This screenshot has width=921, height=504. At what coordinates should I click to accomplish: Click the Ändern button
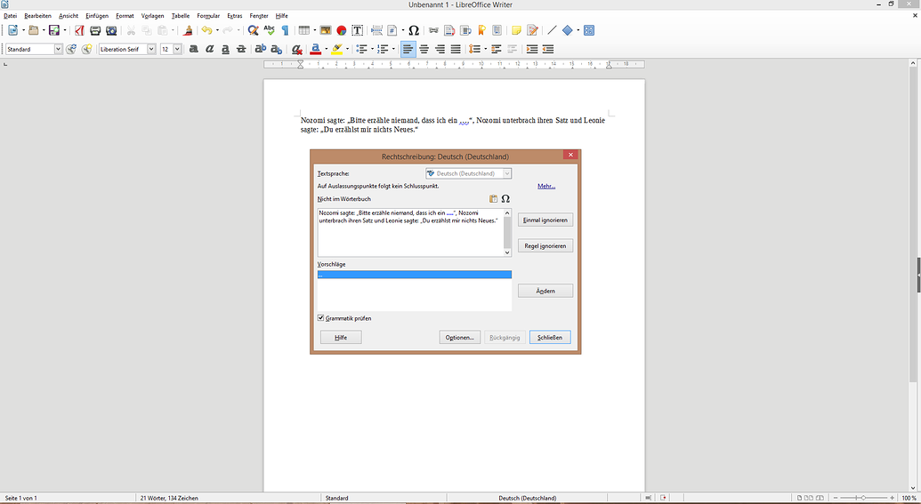pyautogui.click(x=545, y=291)
